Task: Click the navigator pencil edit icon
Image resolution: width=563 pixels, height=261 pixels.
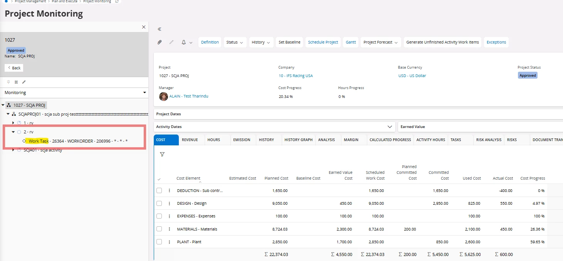Action: pos(24,82)
